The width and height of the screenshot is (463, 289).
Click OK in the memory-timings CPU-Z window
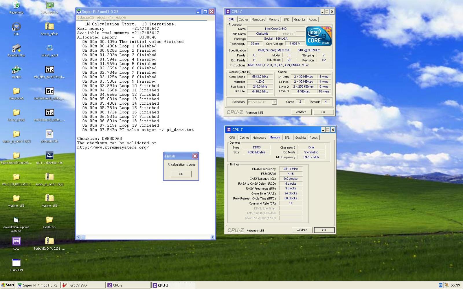click(x=324, y=230)
